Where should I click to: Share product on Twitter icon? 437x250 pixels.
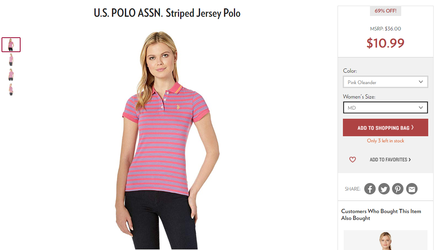pyautogui.click(x=384, y=189)
